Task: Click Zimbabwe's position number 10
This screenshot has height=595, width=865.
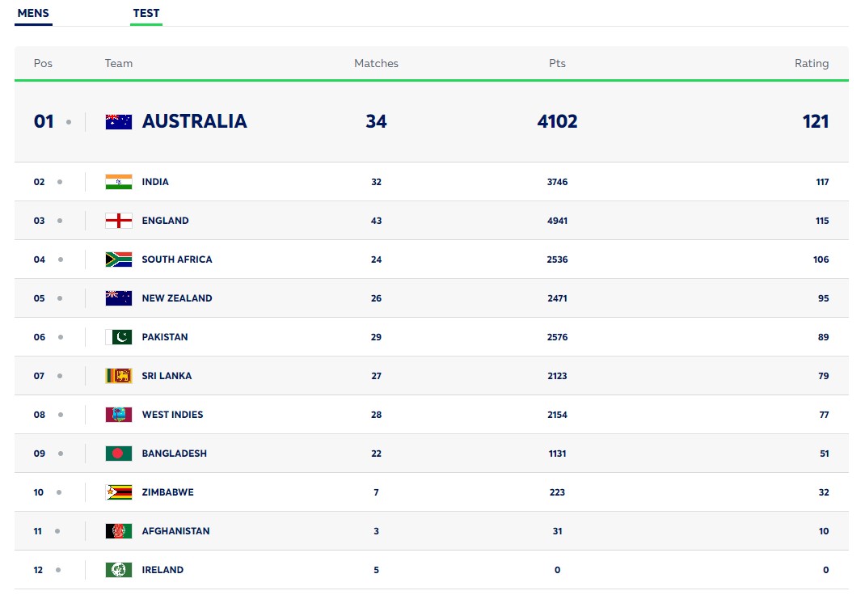Action: (x=39, y=492)
